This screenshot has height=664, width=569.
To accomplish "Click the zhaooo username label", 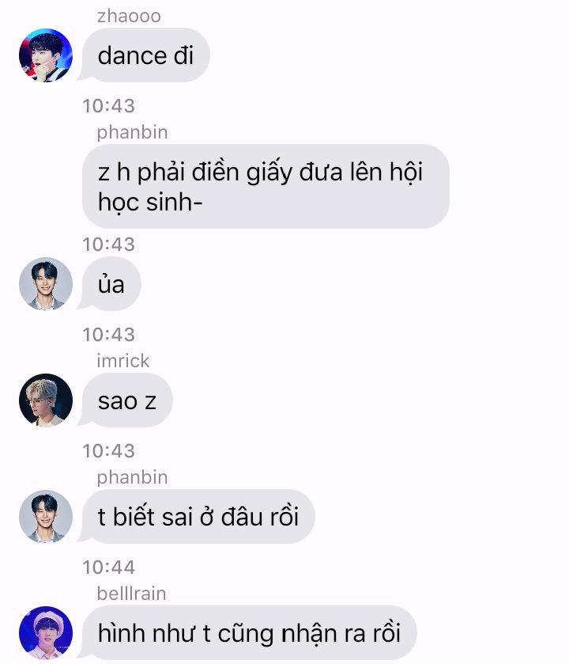I will coord(129,16).
